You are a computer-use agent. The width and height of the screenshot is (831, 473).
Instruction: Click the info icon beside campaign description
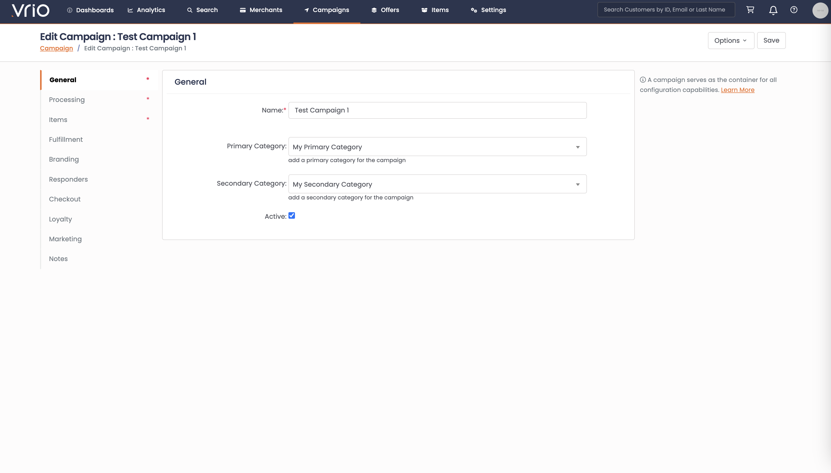pyautogui.click(x=643, y=80)
